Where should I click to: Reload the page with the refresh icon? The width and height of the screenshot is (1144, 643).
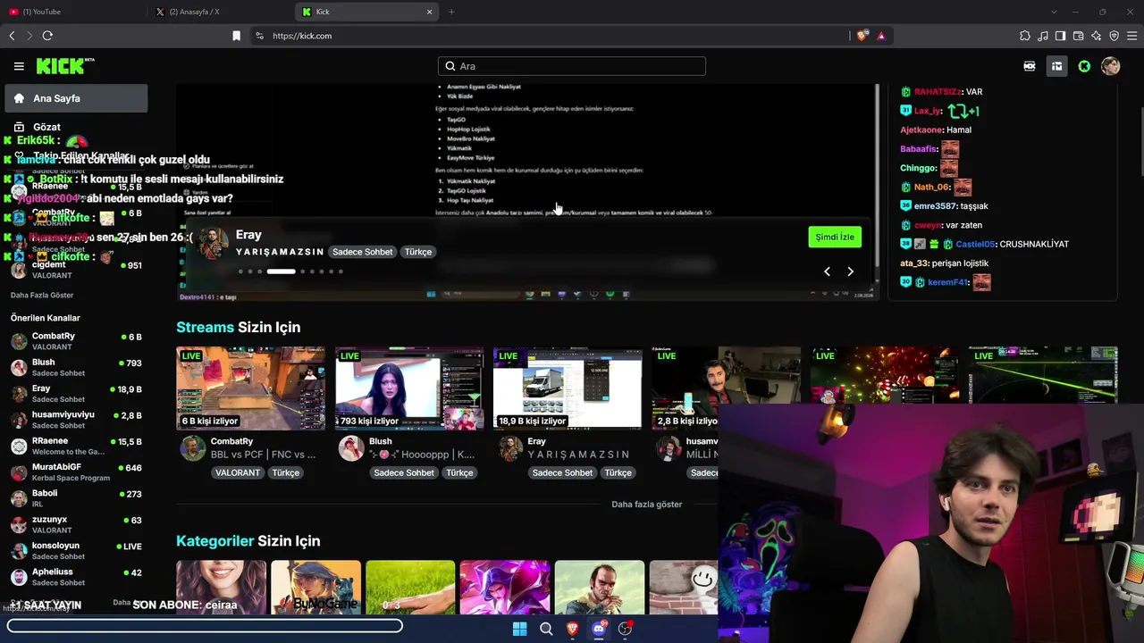[x=47, y=36]
